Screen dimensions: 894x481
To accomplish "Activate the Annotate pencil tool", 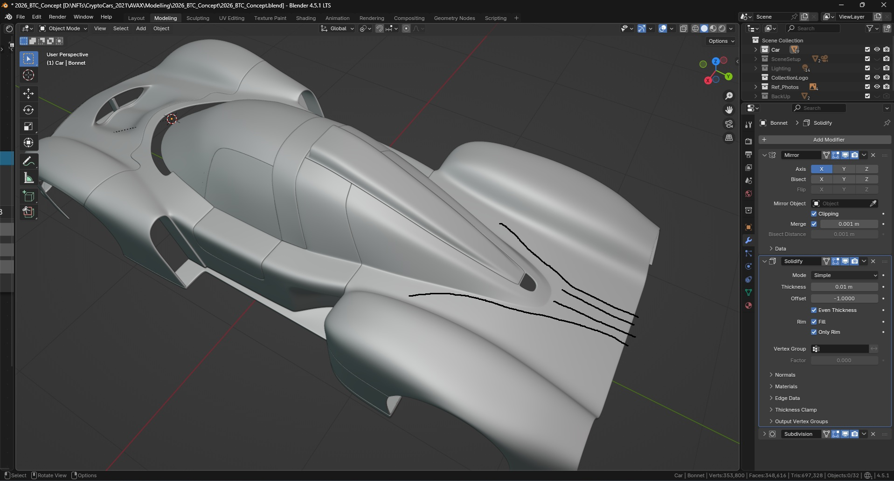I will (28, 161).
